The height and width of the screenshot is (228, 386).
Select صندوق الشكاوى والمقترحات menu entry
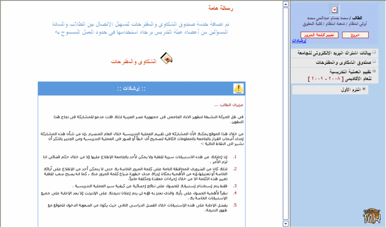[344, 63]
